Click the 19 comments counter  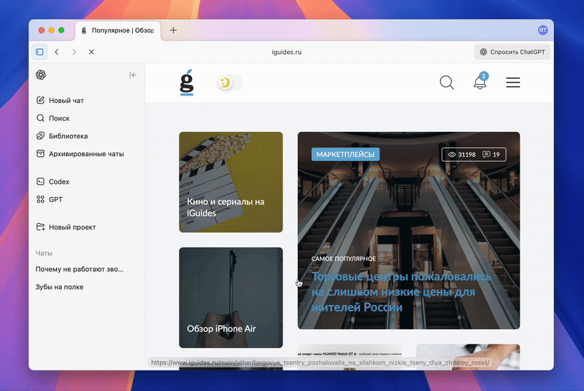coord(491,155)
